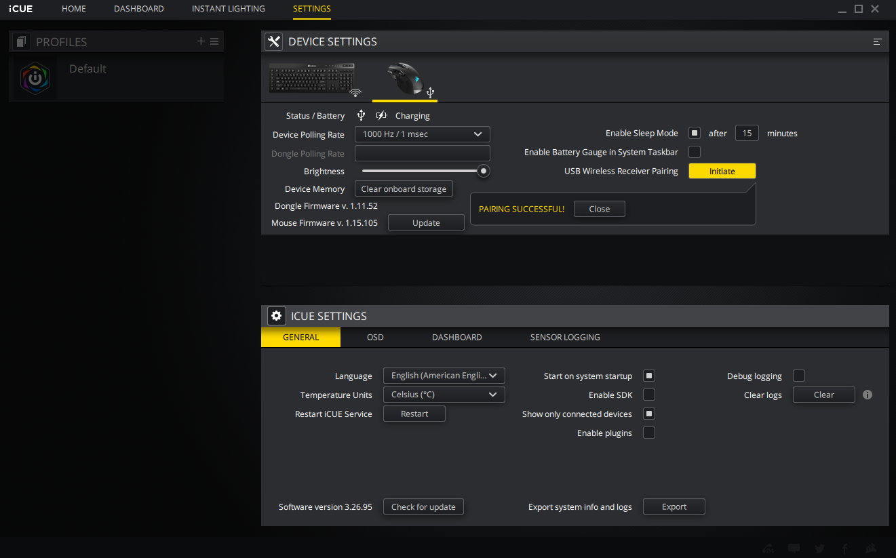Open the Twitter icon in footer
896x558 pixels.
click(x=820, y=549)
